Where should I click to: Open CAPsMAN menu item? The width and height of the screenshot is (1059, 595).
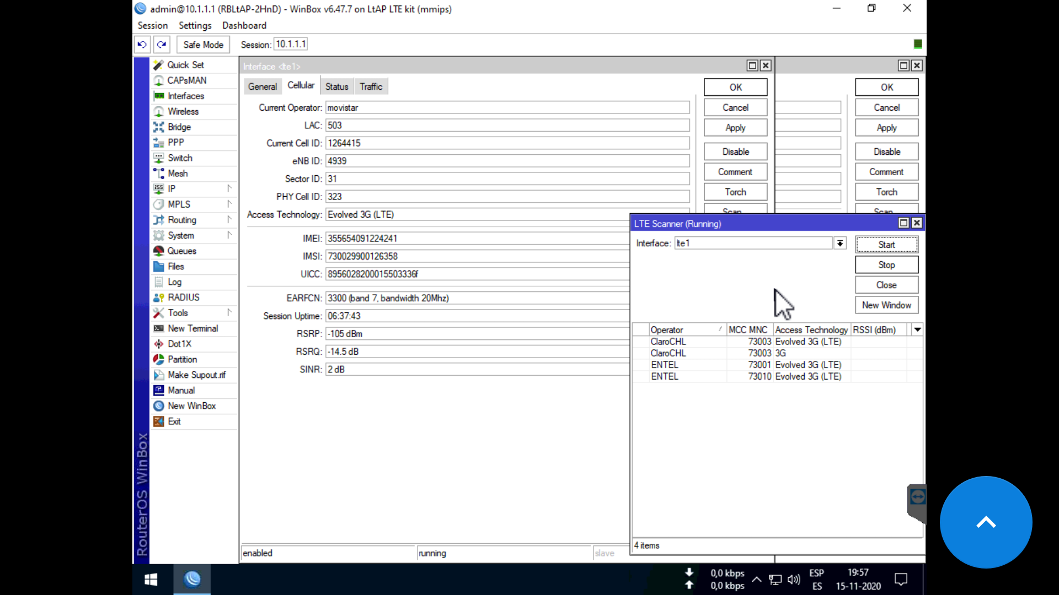[187, 80]
